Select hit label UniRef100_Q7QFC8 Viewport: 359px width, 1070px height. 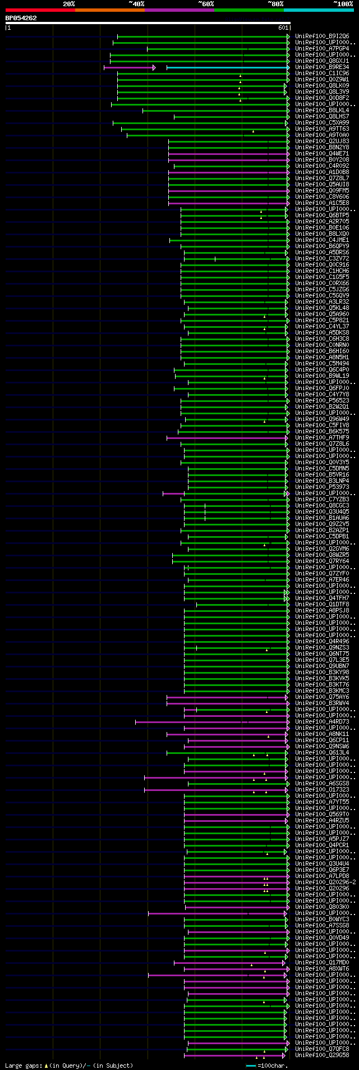click(x=322, y=1049)
